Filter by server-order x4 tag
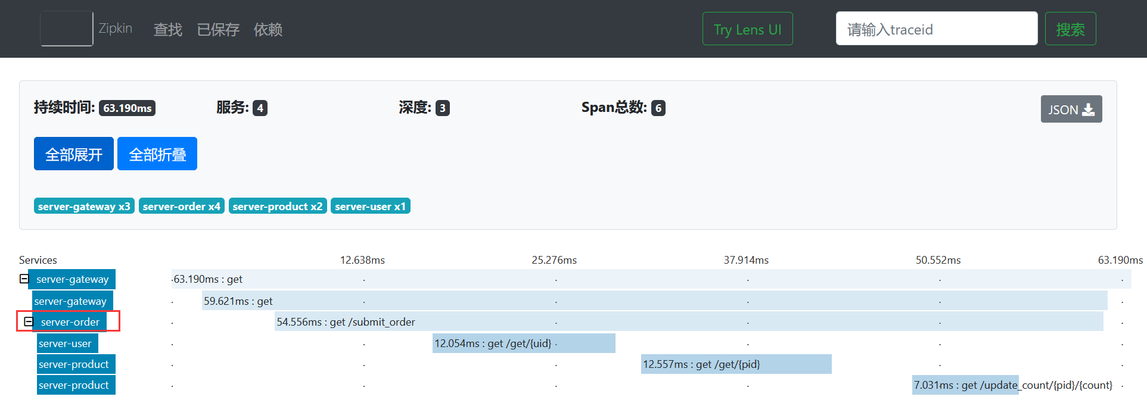1147x406 pixels. (181, 206)
